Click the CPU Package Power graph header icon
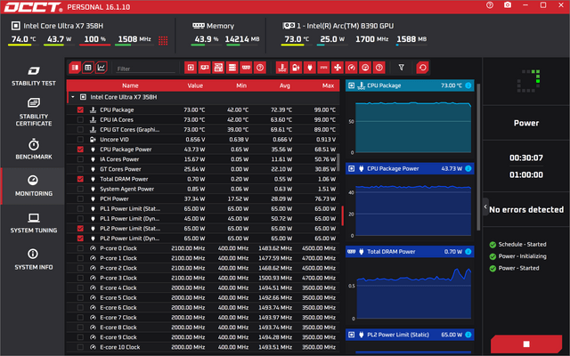Screen dimensions: 570x356 point(351,168)
